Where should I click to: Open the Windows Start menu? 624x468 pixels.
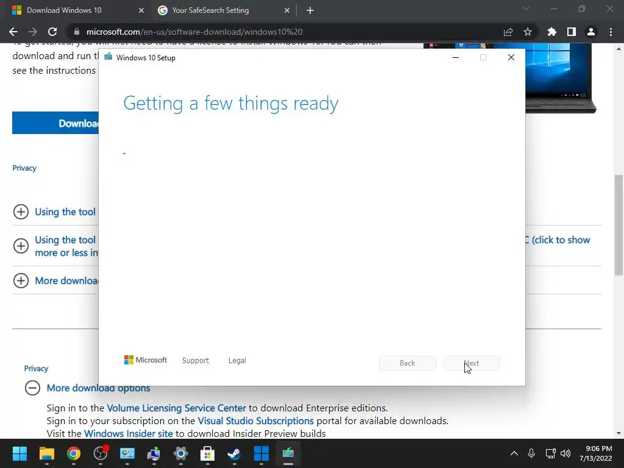[x=20, y=453]
